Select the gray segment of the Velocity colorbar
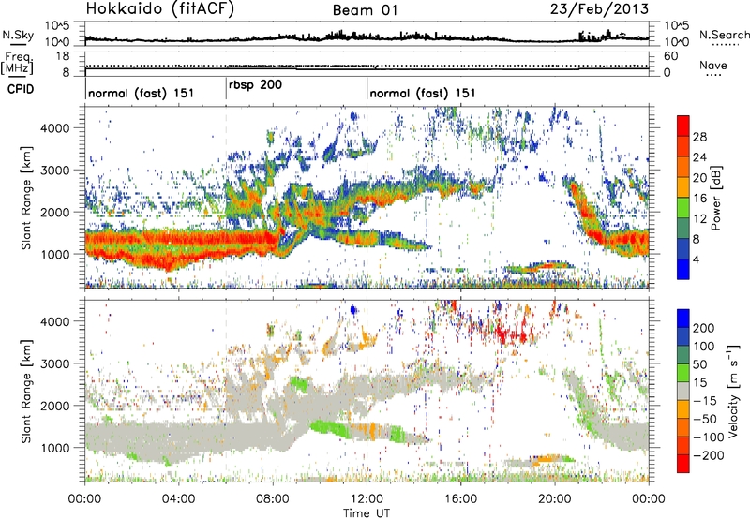 tap(683, 392)
